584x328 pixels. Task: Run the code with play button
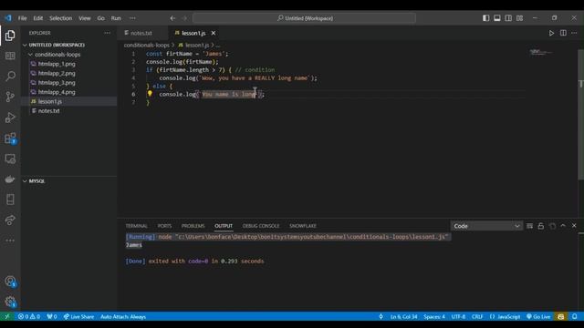point(551,33)
